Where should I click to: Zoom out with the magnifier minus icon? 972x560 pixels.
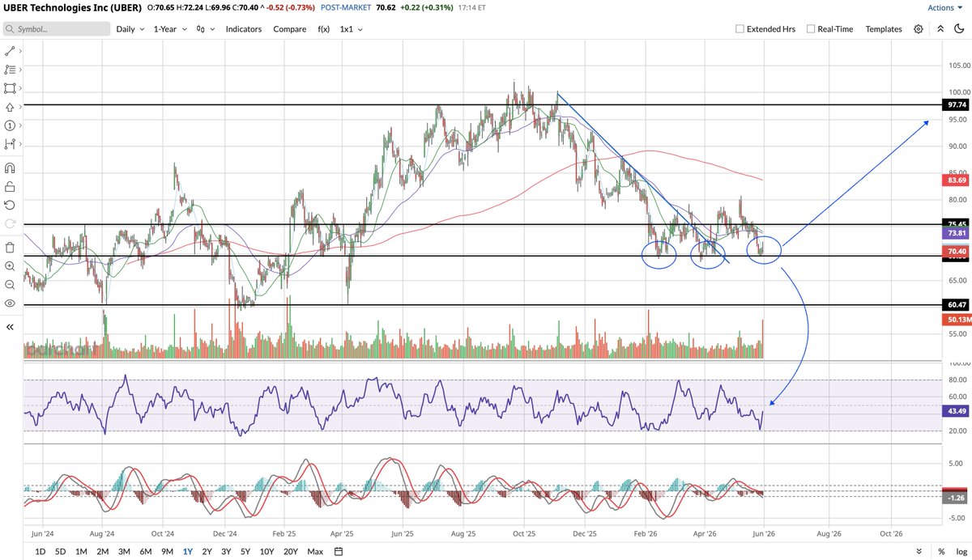pyautogui.click(x=9, y=284)
